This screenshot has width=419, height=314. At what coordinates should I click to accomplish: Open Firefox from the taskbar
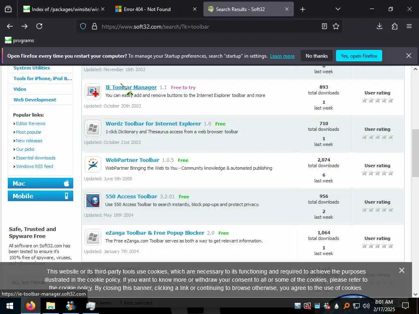click(30, 306)
